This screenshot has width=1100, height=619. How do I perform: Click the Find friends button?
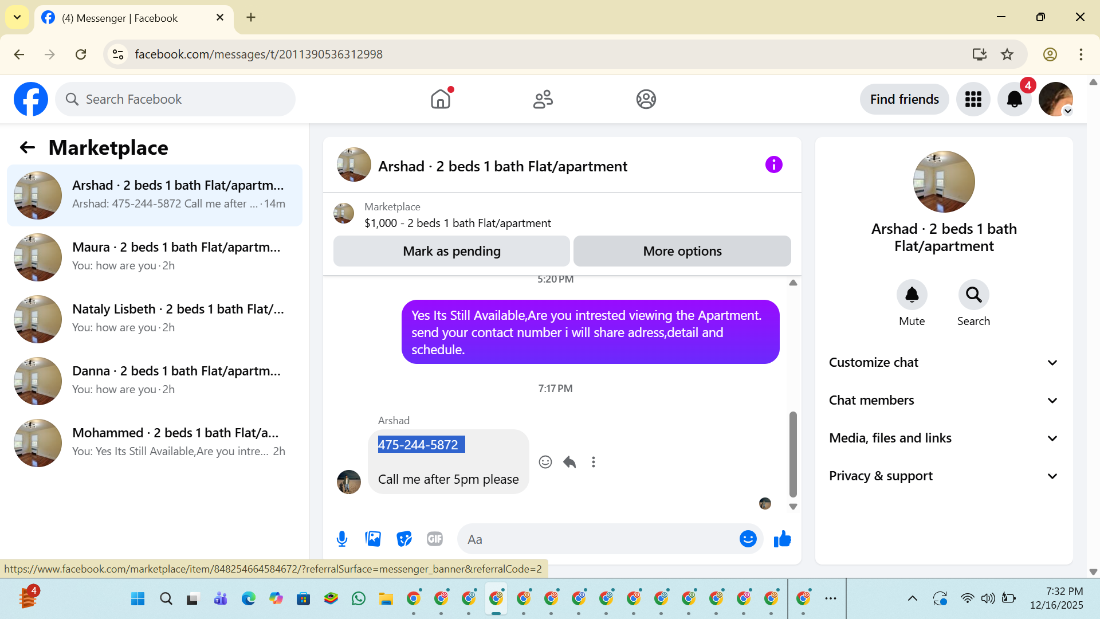tap(904, 99)
